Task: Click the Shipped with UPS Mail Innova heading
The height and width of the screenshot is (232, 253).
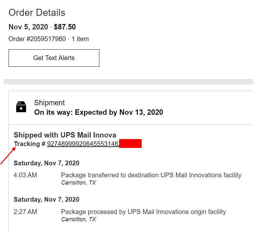Action: point(65,135)
